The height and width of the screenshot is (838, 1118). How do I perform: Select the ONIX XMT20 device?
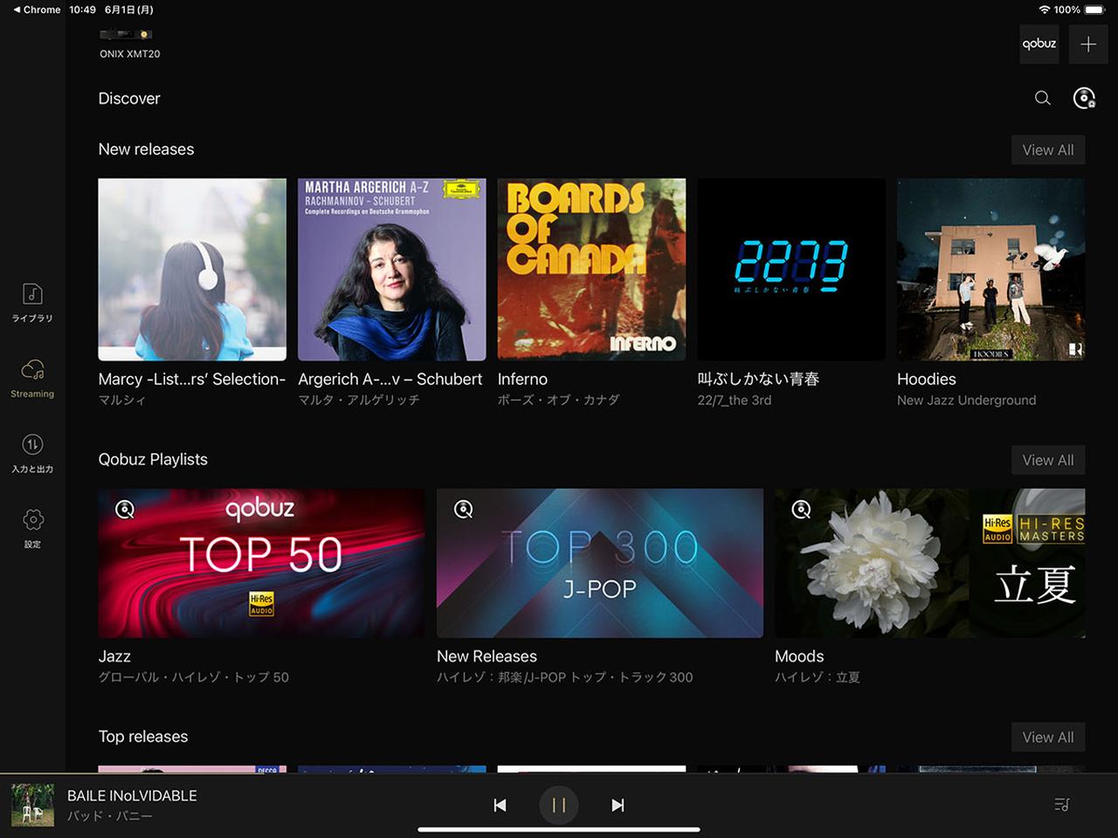(129, 43)
